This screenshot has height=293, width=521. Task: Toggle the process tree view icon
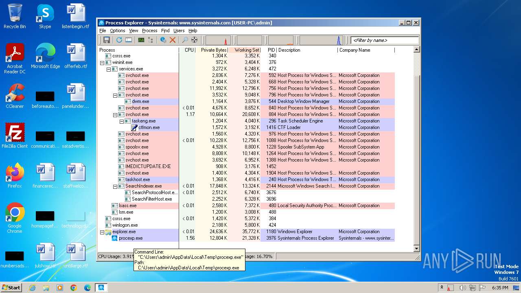(151, 40)
